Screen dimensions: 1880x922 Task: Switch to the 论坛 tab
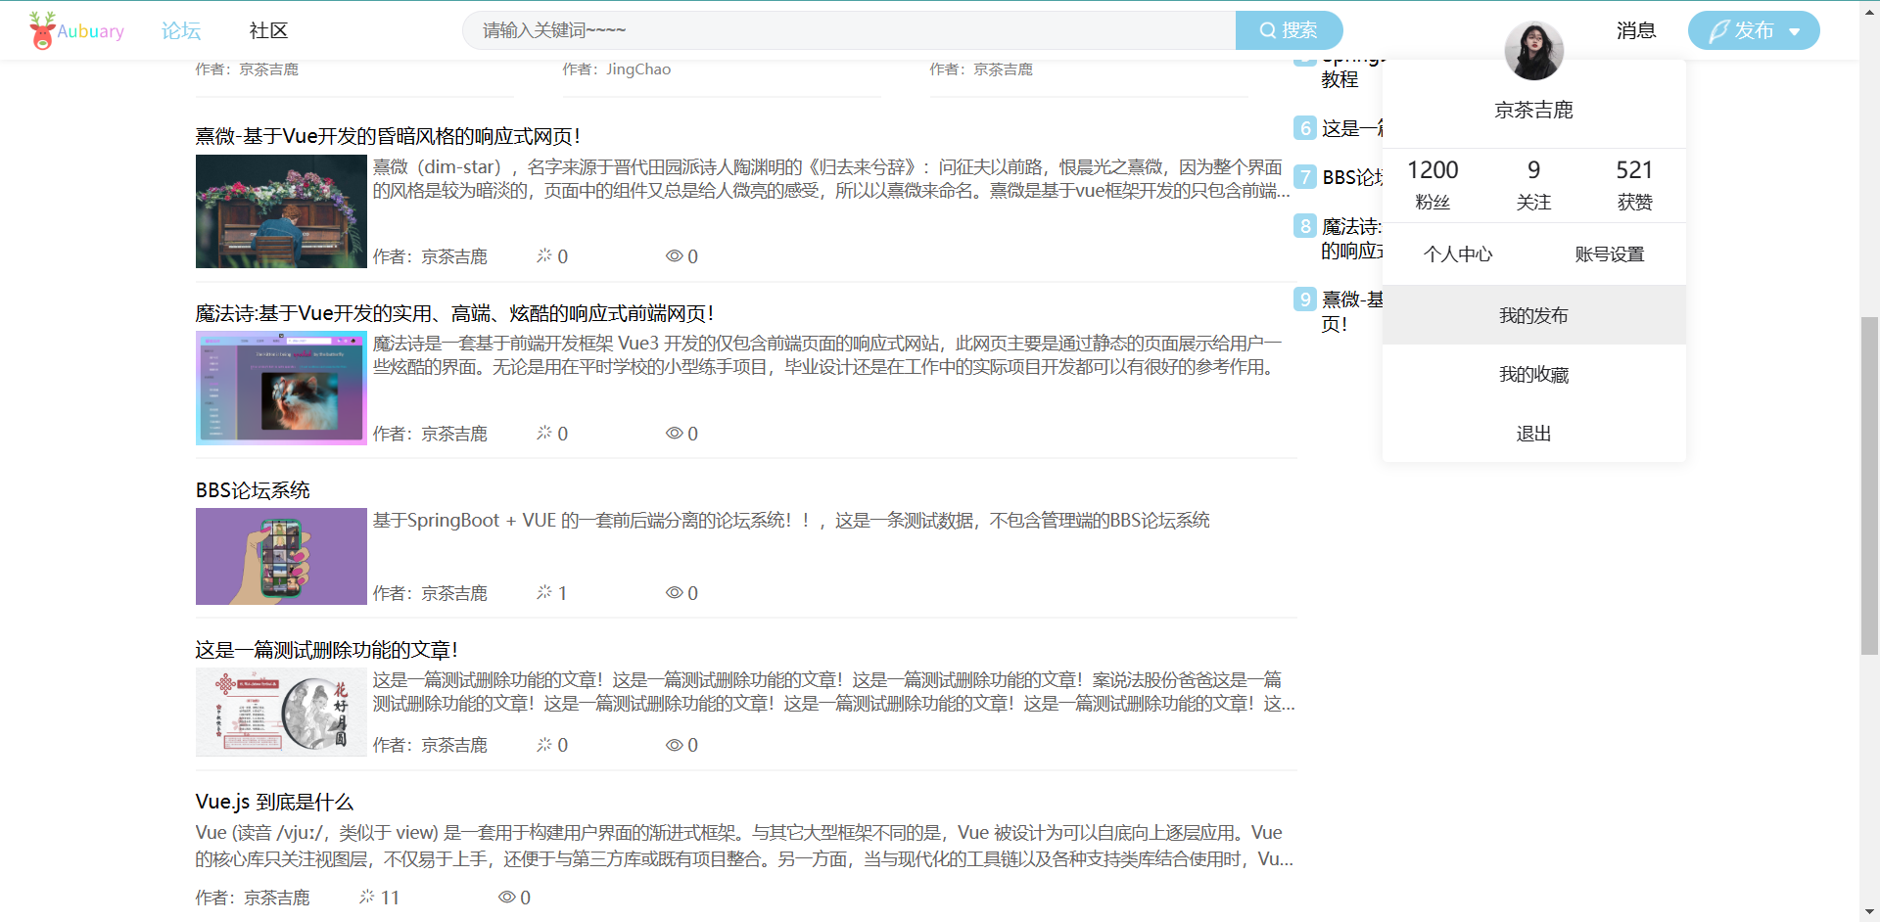pyautogui.click(x=180, y=30)
